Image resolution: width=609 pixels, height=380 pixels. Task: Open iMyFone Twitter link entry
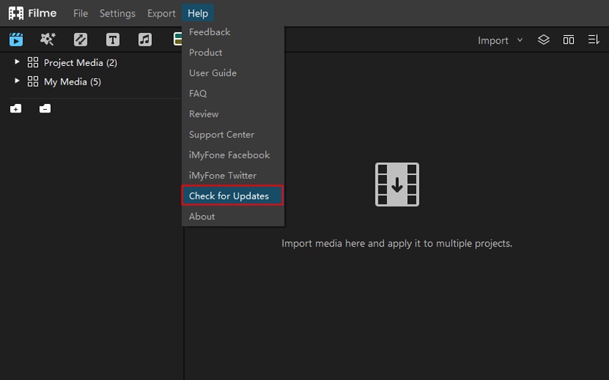tap(233, 176)
